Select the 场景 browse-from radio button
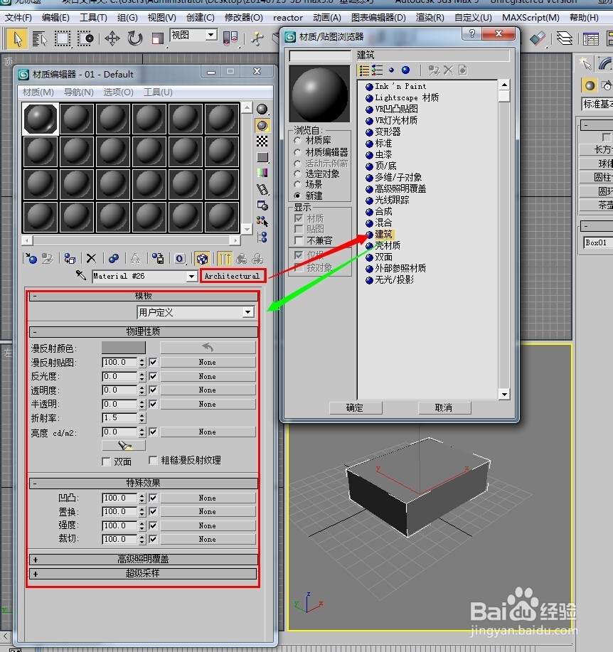Image resolution: width=613 pixels, height=652 pixels. (297, 184)
